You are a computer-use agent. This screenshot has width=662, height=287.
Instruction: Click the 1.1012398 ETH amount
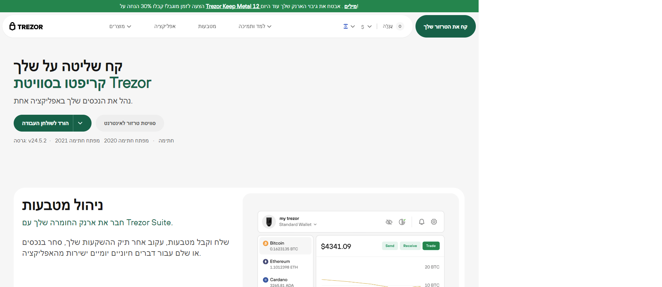[284, 267]
